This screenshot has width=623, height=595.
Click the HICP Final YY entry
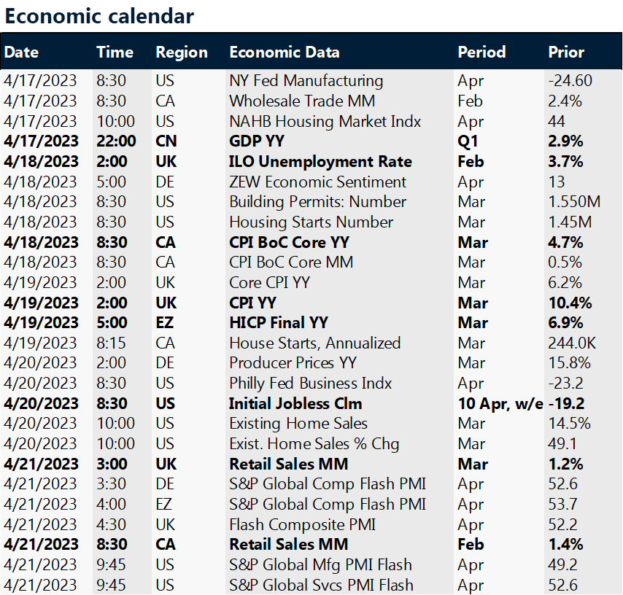[279, 323]
